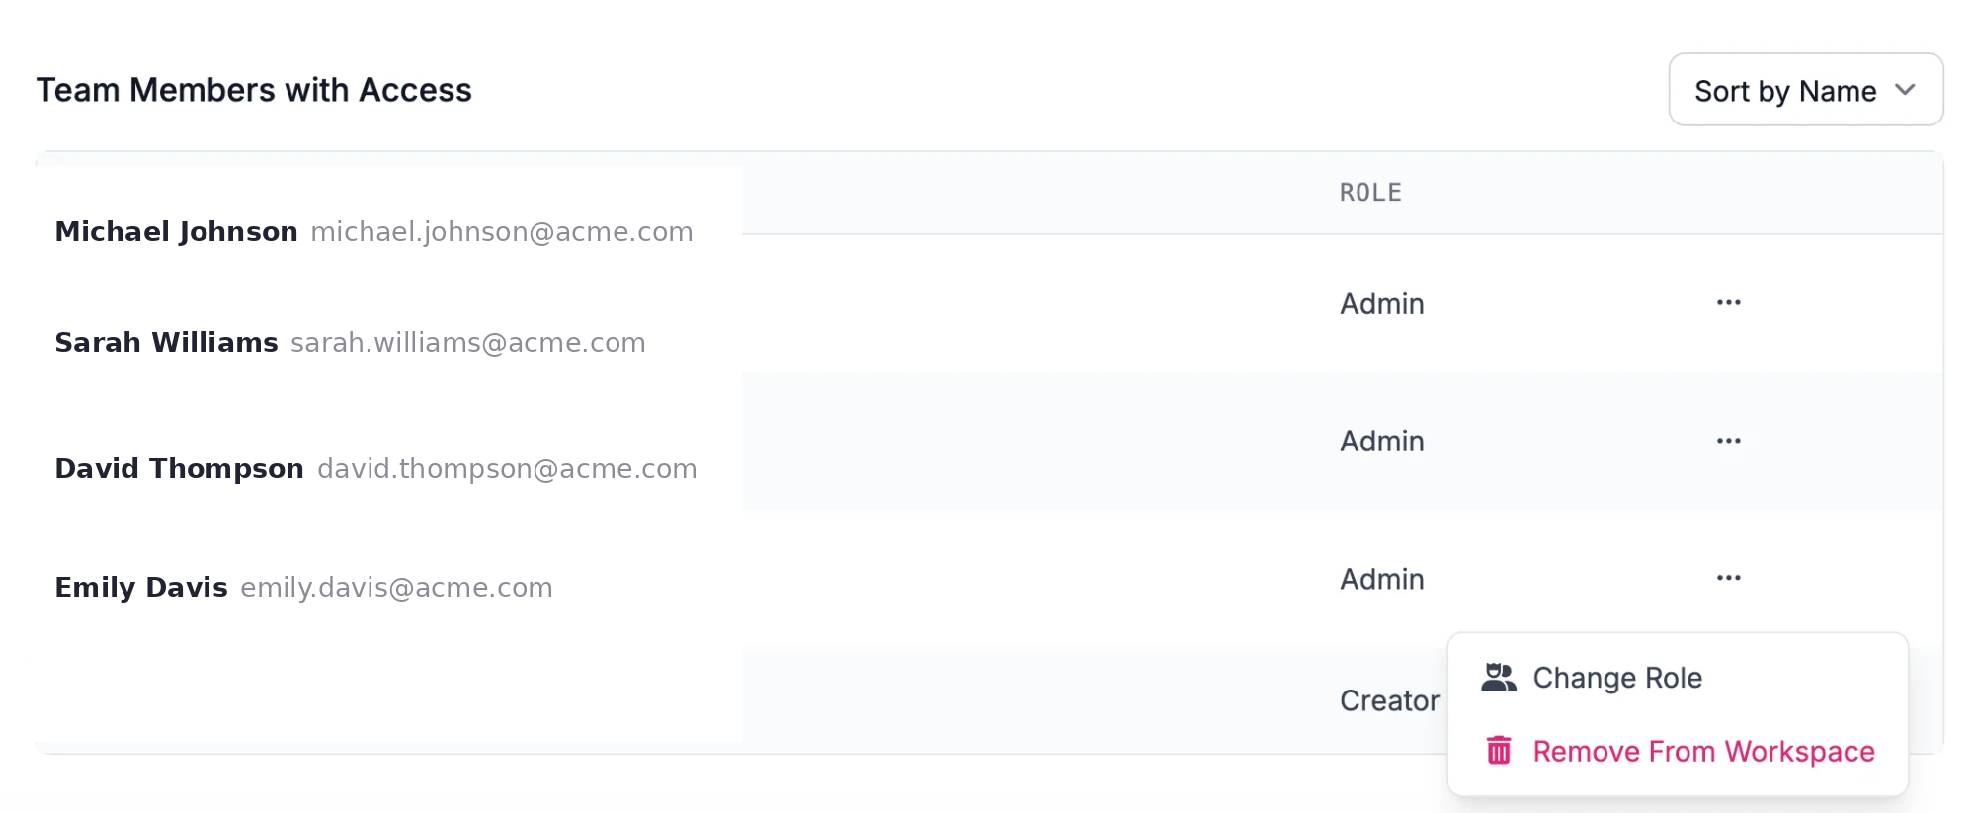Click the michael.johnson@acme.com email address
Screen dimensions: 1976x813
click(501, 232)
